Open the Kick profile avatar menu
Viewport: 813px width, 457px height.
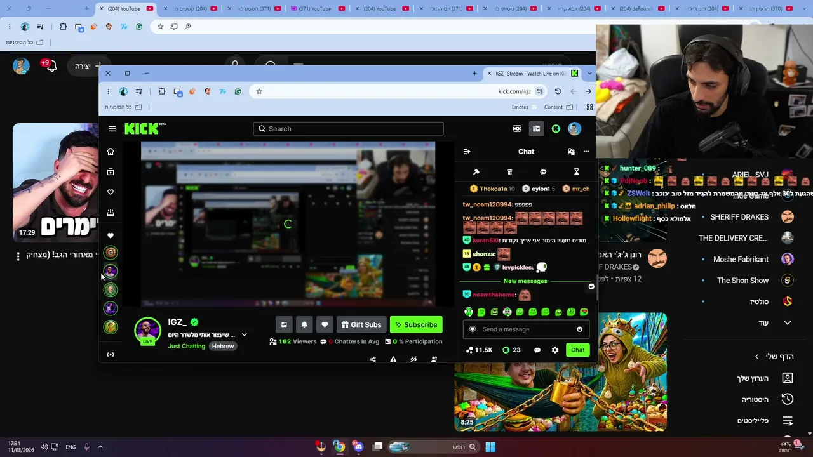click(574, 129)
